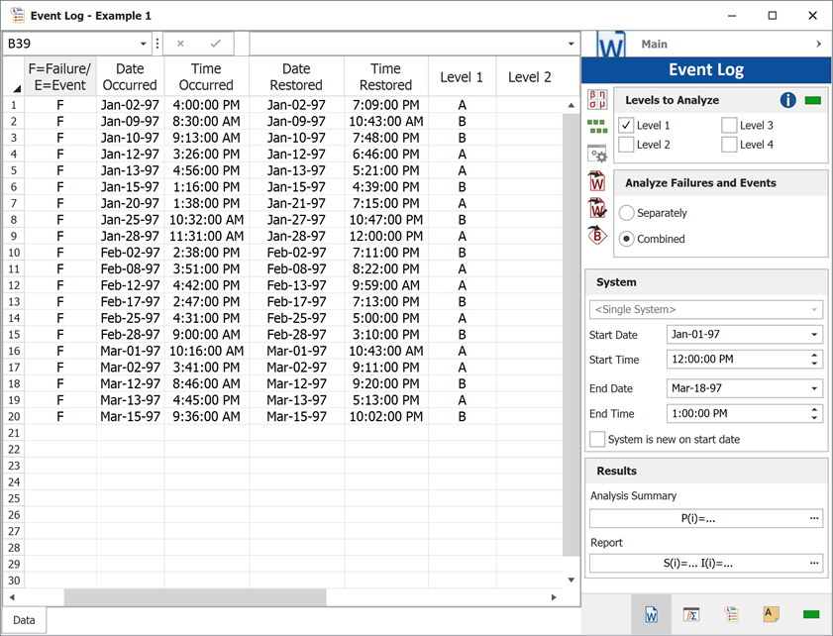
Task: Click the confirm checkmark in formula bar
Action: pyautogui.click(x=215, y=44)
